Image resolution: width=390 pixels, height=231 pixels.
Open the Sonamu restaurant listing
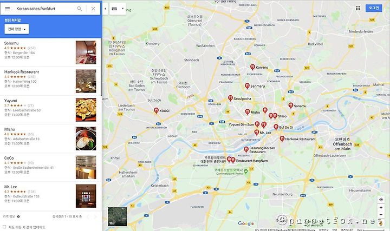tap(50, 52)
